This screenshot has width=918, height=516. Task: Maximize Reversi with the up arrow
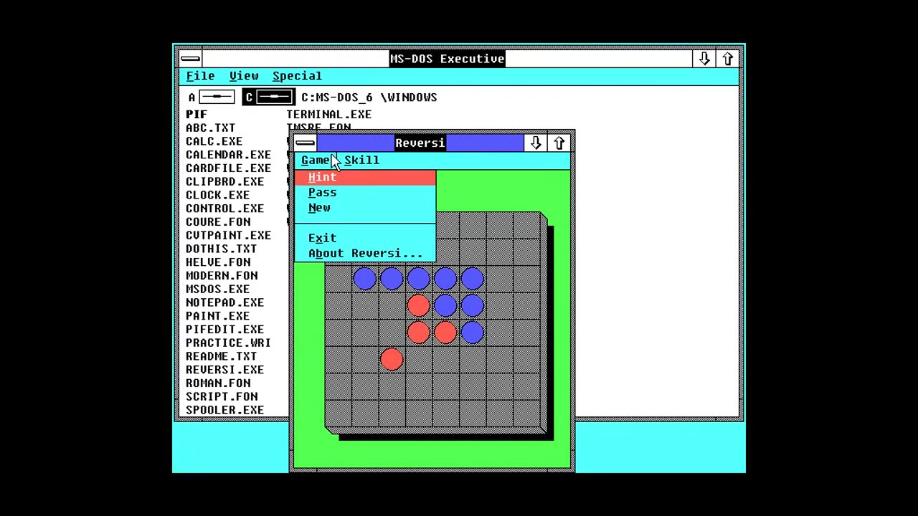[559, 143]
